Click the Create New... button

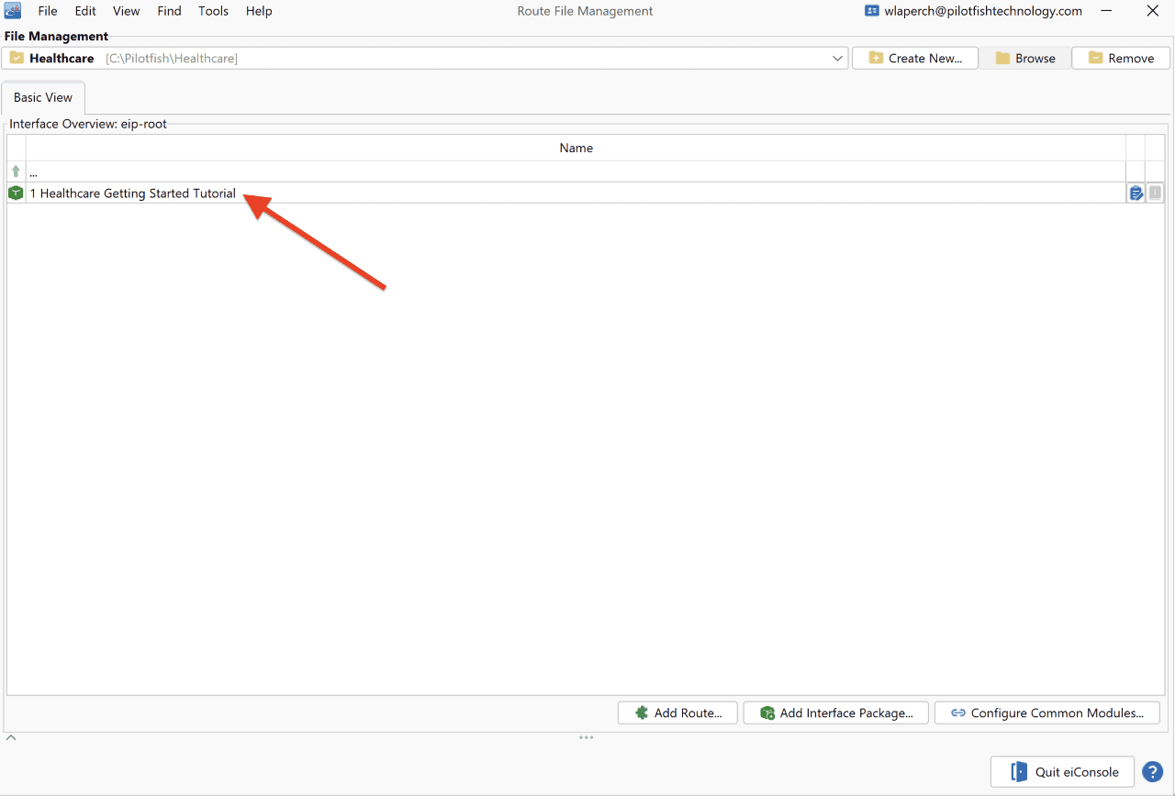[x=915, y=58]
